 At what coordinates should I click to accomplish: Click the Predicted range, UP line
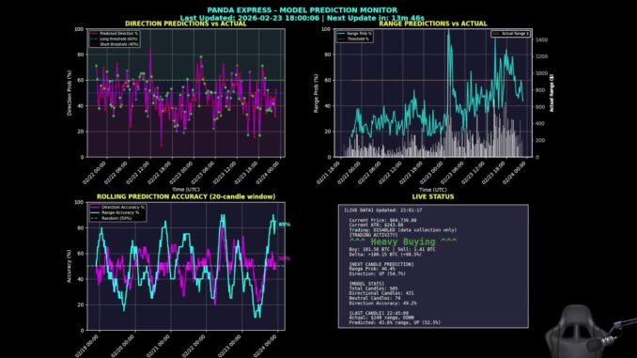(x=395, y=322)
